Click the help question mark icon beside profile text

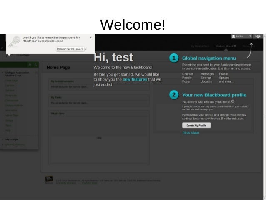(x=233, y=101)
